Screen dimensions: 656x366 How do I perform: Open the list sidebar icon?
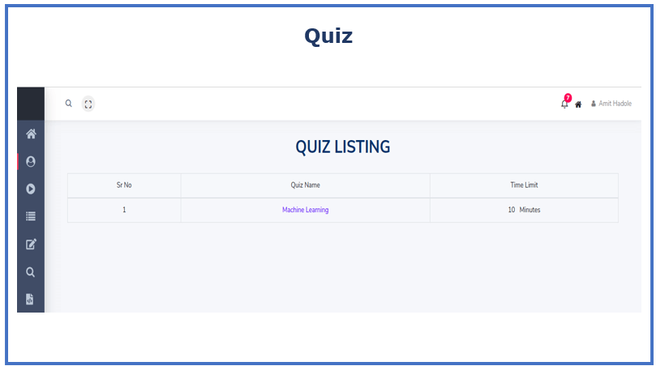(x=31, y=216)
